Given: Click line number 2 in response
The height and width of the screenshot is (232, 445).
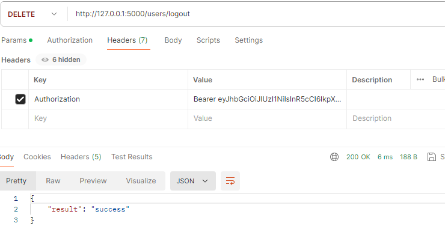Looking at the screenshot, I should coord(16,209).
